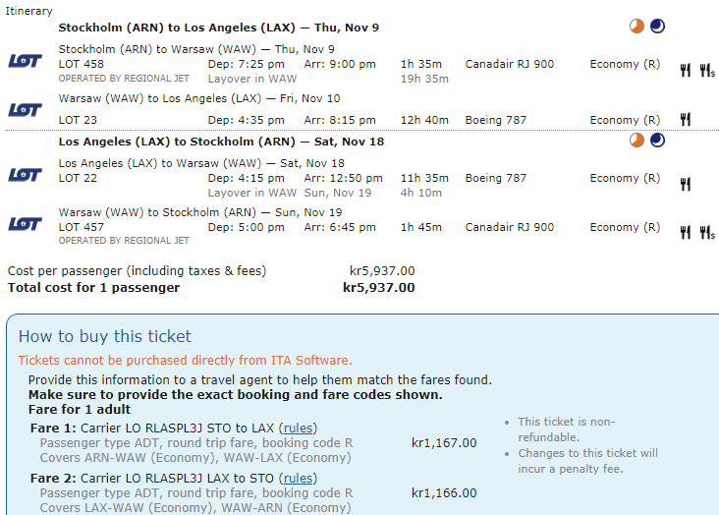Click the snack icon marked 's' on LOT 457 row
The height and width of the screenshot is (515, 719).
click(x=706, y=233)
